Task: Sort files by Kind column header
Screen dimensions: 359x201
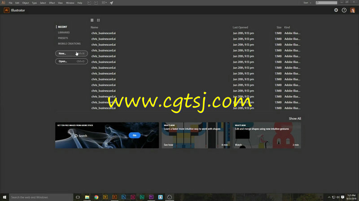Action: point(287,27)
